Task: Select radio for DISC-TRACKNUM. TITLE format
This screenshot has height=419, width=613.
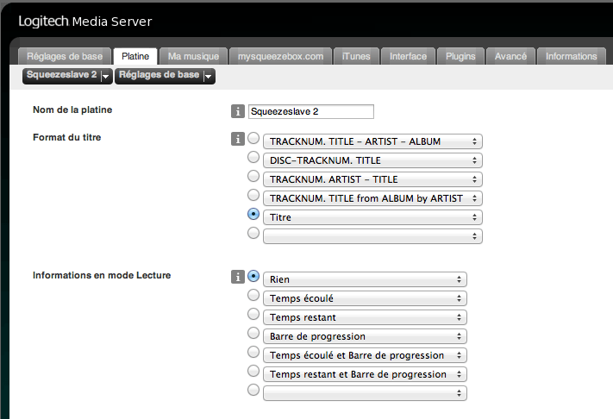Action: 253,157
